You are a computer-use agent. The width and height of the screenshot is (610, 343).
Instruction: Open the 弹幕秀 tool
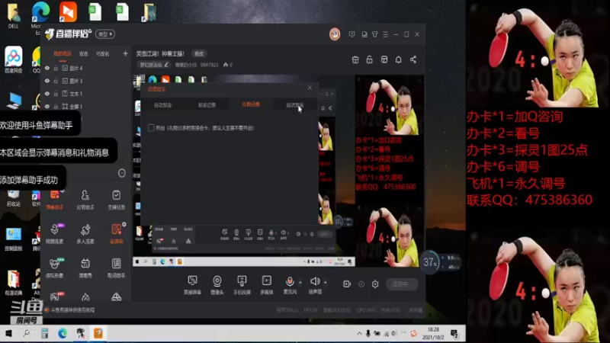[x=85, y=268]
